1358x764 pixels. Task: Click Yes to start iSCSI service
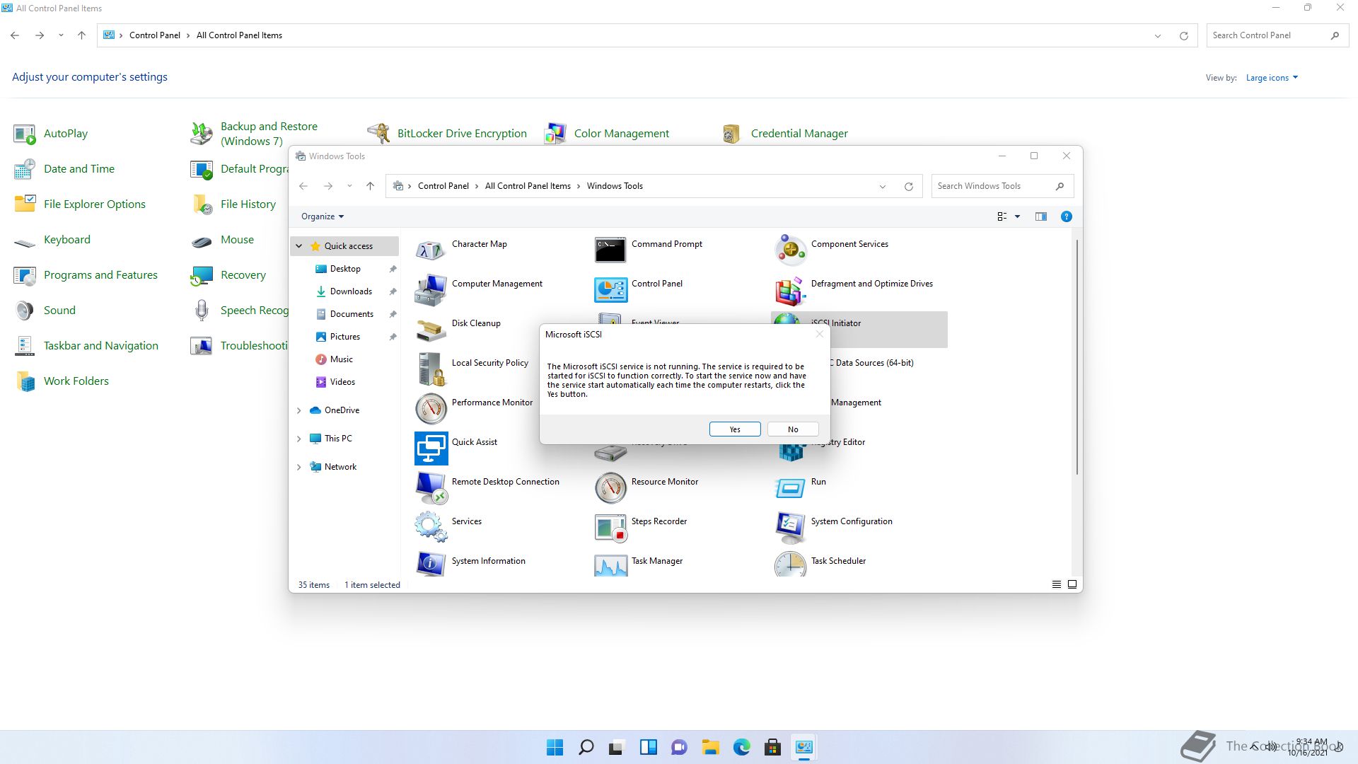coord(735,429)
